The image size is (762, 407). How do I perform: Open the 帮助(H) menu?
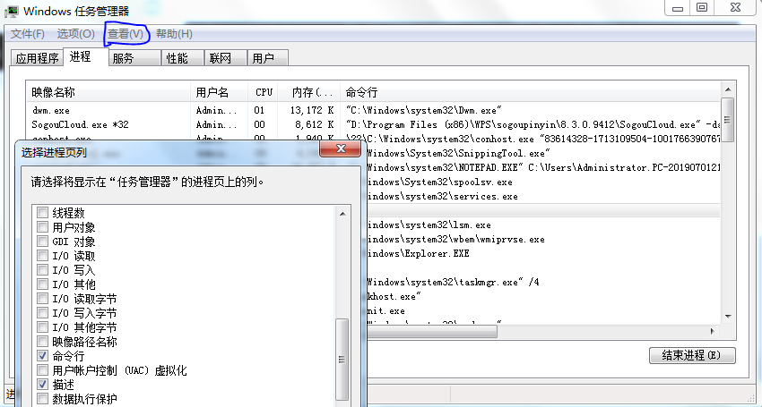click(174, 34)
